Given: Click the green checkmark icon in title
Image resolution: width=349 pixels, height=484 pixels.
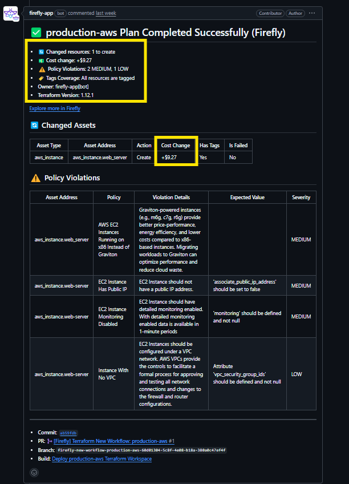Looking at the screenshot, I should coord(36,33).
